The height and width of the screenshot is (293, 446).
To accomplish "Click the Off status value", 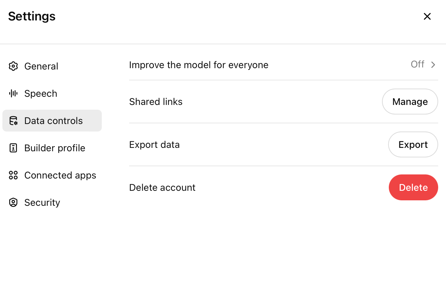I will click(417, 64).
